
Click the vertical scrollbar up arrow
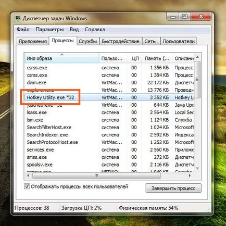(x=197, y=57)
